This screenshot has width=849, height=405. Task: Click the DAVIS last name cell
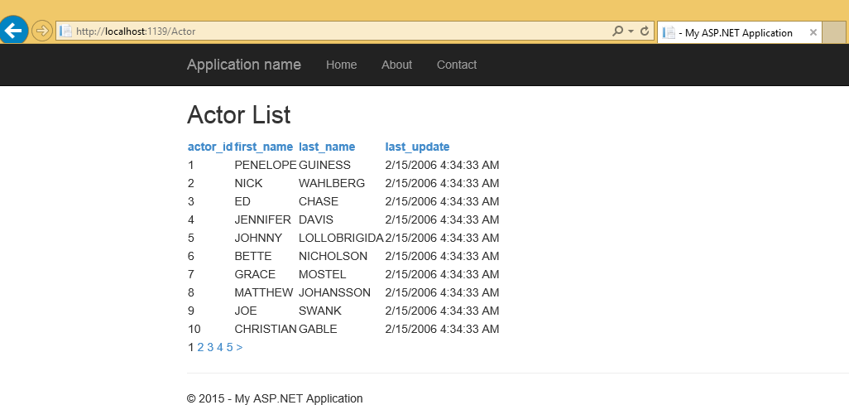316,219
